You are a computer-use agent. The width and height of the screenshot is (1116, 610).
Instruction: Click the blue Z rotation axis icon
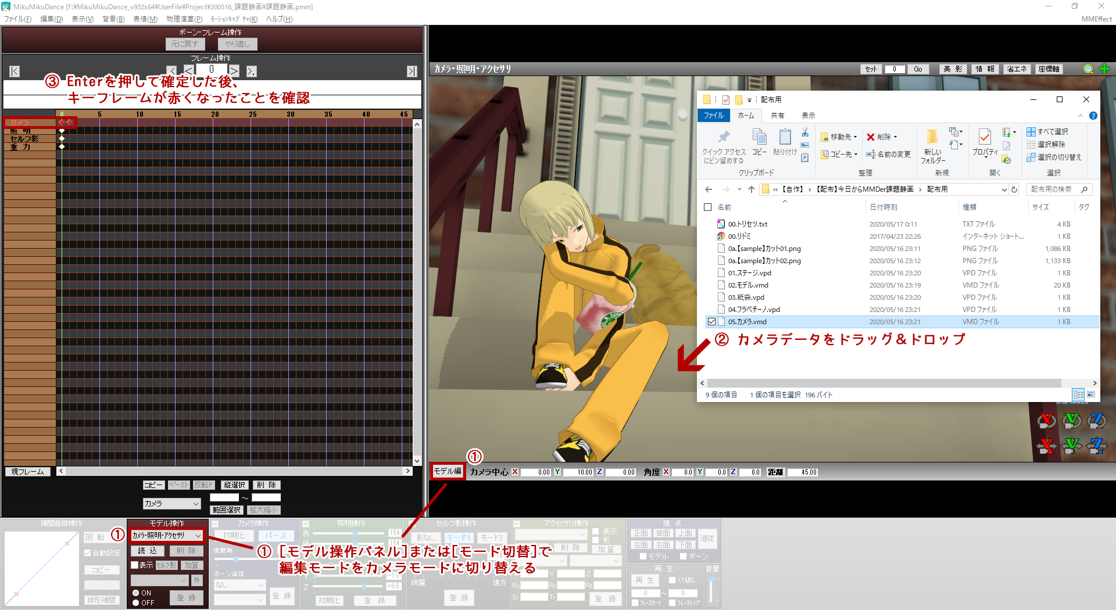[1096, 420]
